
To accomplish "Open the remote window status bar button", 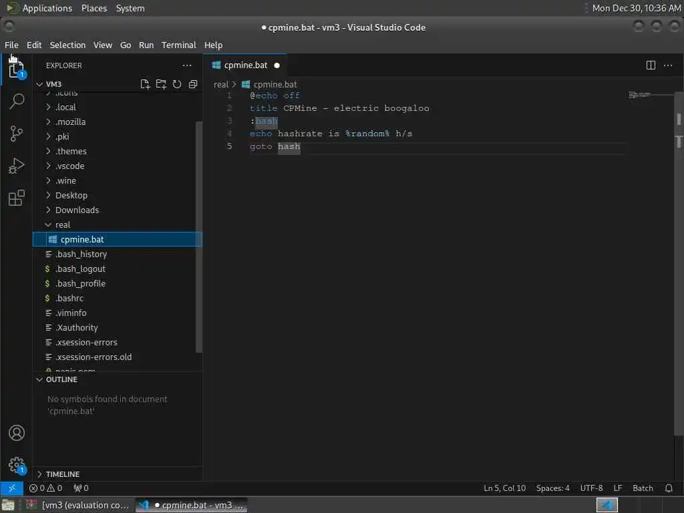I will coord(12,488).
